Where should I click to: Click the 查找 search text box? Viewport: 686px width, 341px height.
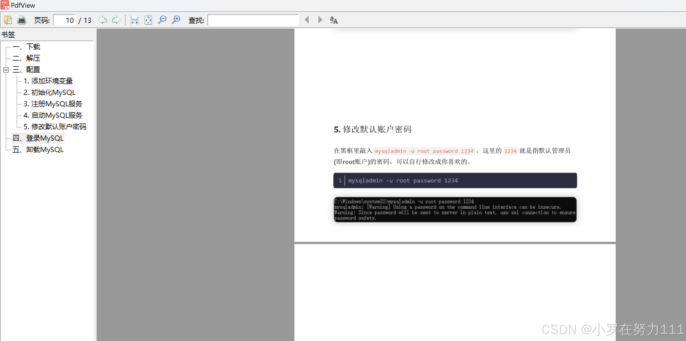coord(253,20)
